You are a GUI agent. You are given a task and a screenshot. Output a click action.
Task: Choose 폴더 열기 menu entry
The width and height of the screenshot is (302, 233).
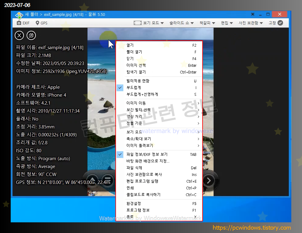click(x=159, y=52)
